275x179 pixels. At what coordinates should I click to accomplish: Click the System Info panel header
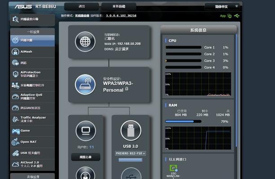[199, 30]
